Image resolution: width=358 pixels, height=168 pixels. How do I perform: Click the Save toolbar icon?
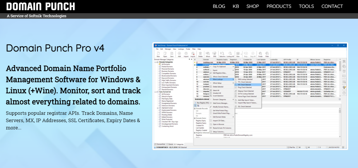(172, 54)
